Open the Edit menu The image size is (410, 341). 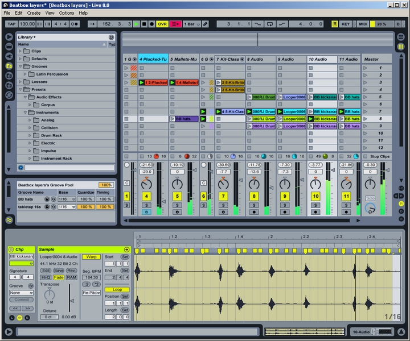coord(19,13)
